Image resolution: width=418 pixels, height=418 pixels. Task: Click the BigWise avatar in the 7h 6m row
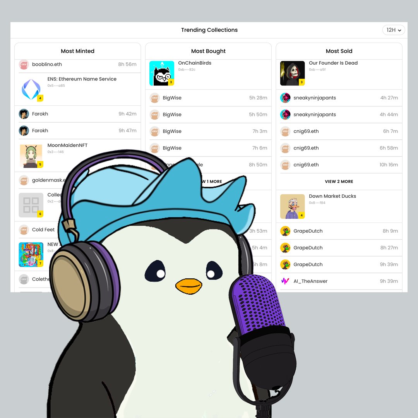tap(154, 148)
